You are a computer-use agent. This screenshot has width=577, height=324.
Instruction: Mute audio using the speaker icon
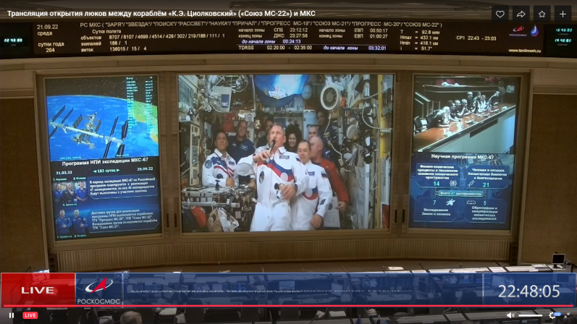coord(510,315)
